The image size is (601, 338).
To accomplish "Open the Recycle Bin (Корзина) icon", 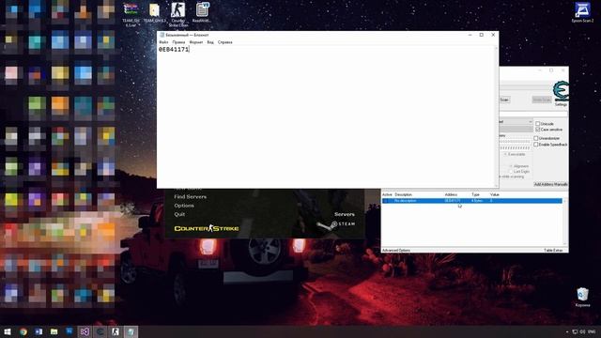I will click(582, 297).
